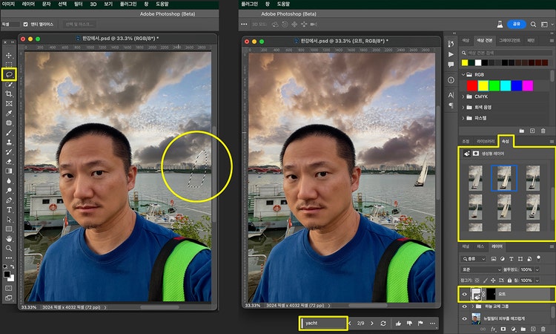This screenshot has width=556, height=334.
Task: Open the 레이어 menu
Action: (x=28, y=4)
